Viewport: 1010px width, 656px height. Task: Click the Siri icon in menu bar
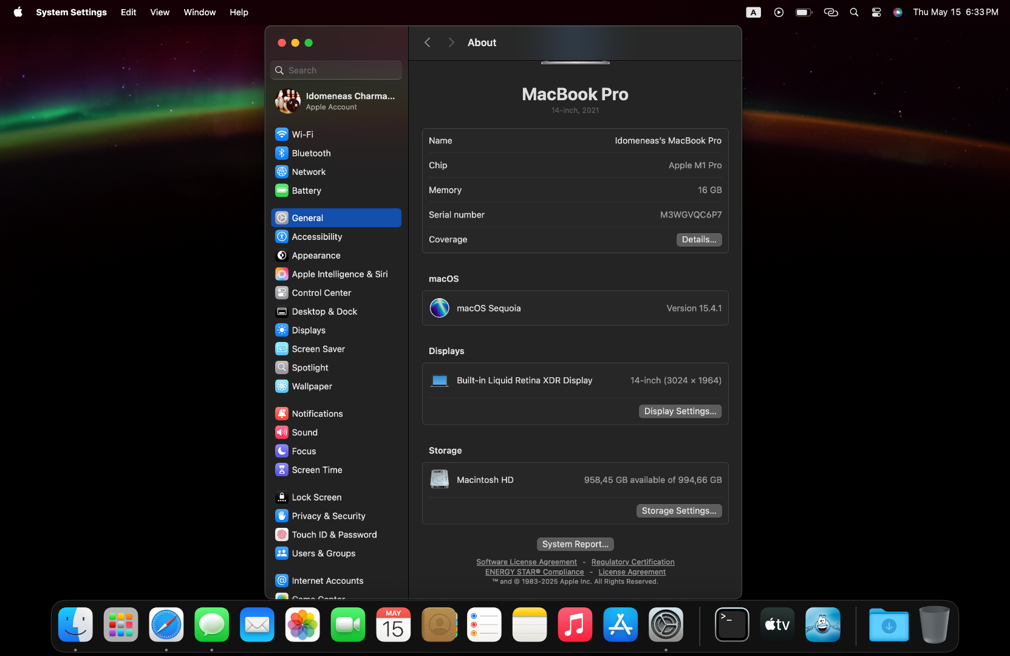click(898, 12)
